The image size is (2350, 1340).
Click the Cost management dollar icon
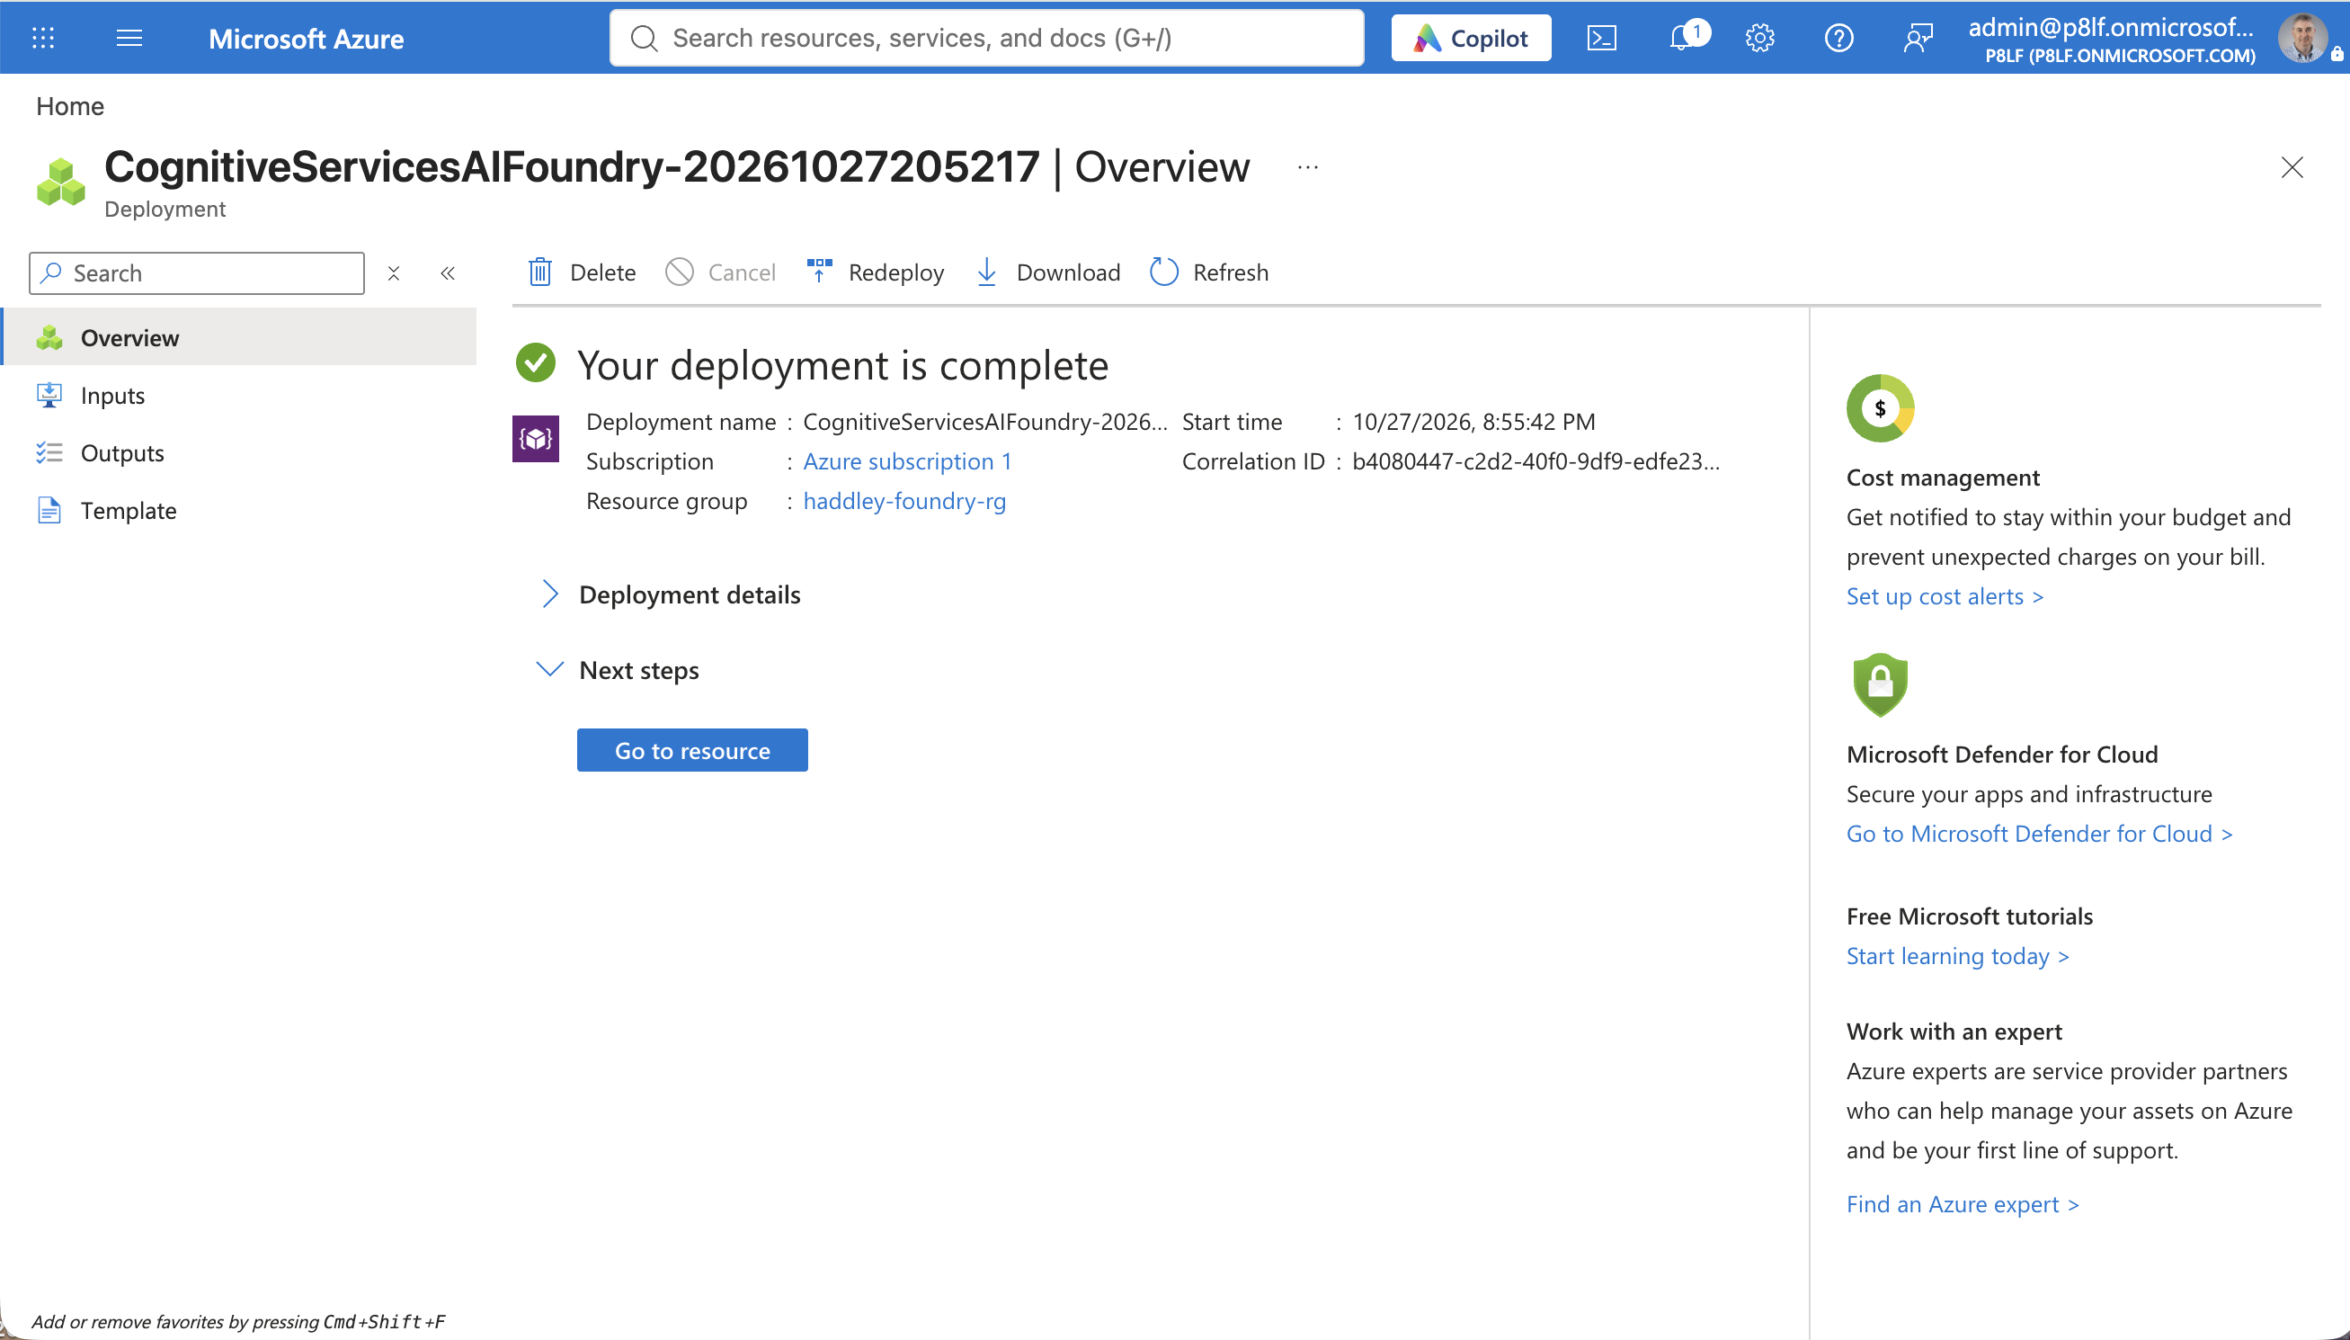1880,408
